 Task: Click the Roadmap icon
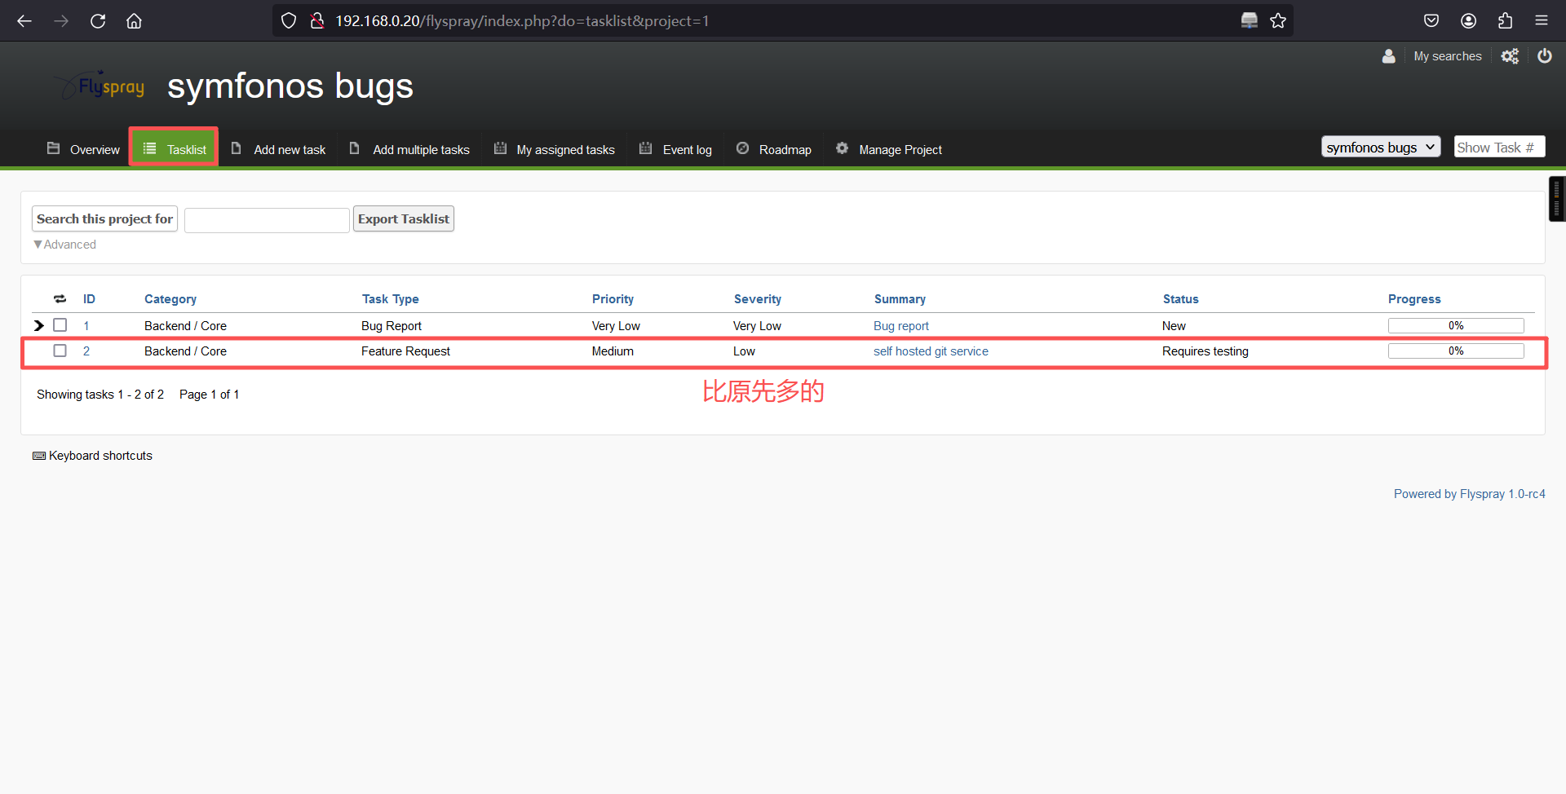coord(742,148)
